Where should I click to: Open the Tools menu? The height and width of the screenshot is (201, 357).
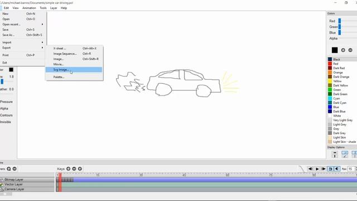pyautogui.click(x=43, y=8)
